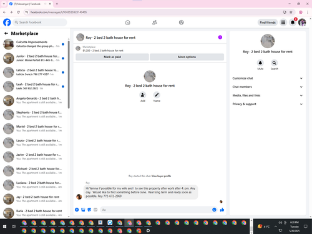
Task: Open Junior's 2 bed 2 bath conversation
Action: coord(34,58)
